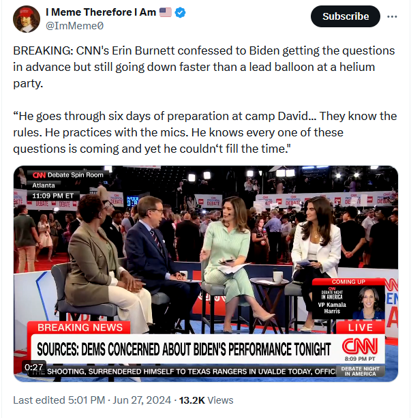Screen dimensions: 411x418
Task: Click the 13.2K Views count
Action: (206, 400)
